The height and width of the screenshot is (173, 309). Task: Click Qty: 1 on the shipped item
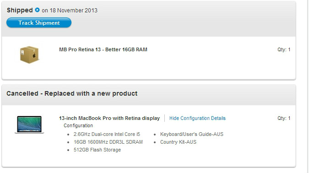click(x=284, y=49)
